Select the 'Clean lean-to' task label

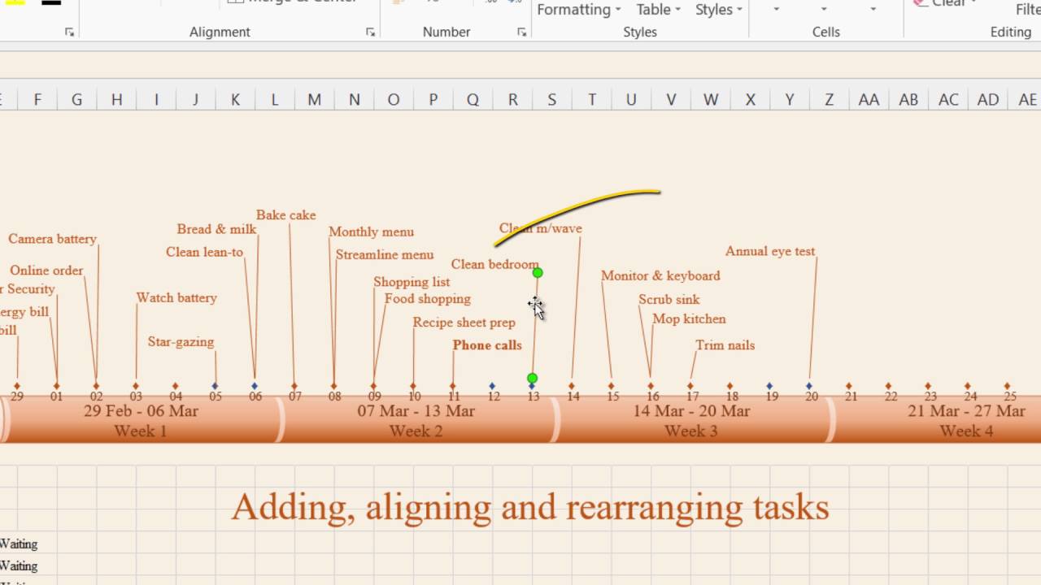[204, 252]
